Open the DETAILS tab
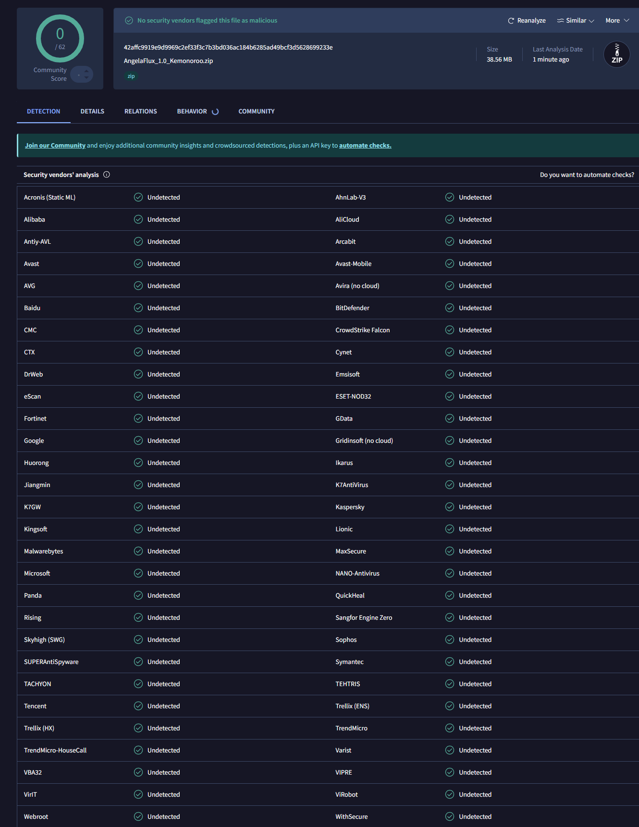639x827 pixels. click(x=92, y=112)
